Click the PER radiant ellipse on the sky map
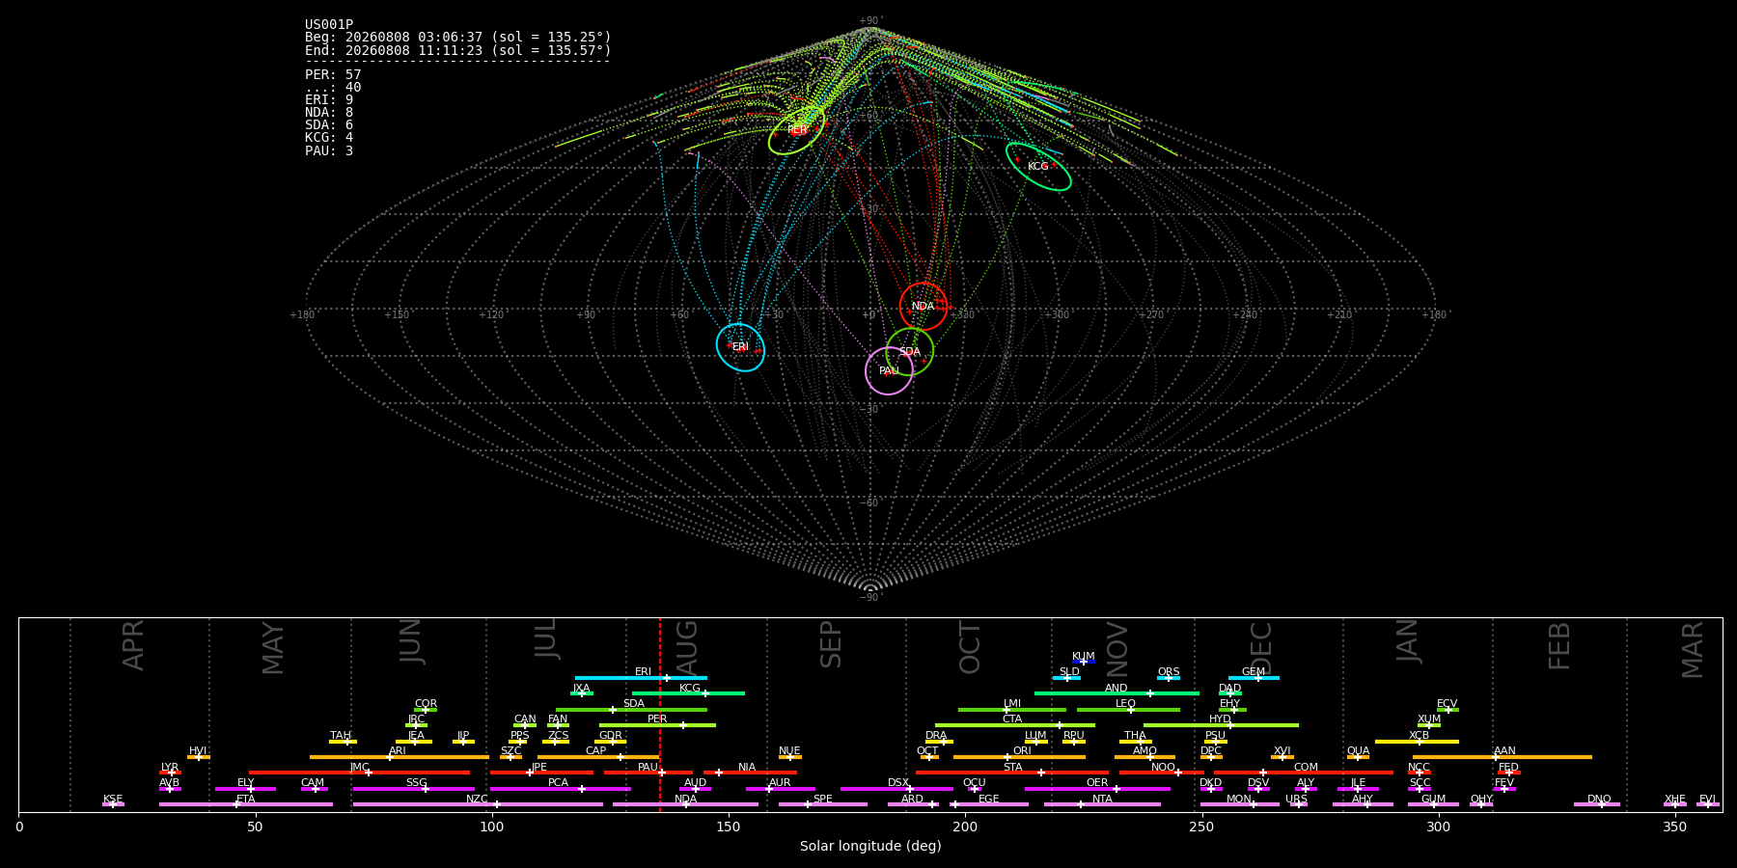1737x868 pixels. (796, 129)
